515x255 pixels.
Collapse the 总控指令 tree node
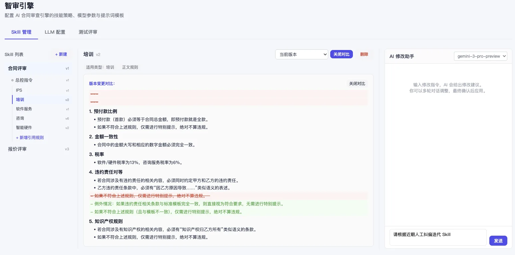tap(12, 80)
